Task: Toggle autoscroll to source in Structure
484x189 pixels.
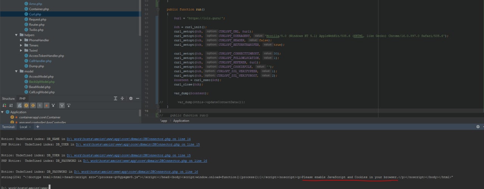Action: click(62, 105)
